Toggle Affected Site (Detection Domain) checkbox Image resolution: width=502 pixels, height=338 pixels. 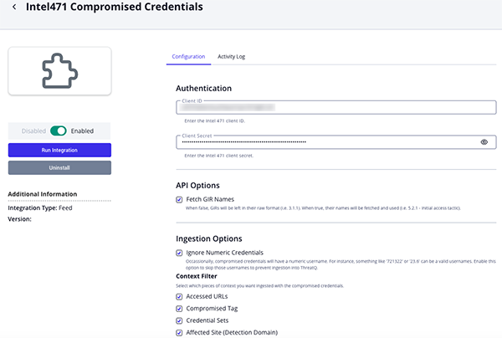click(x=179, y=333)
